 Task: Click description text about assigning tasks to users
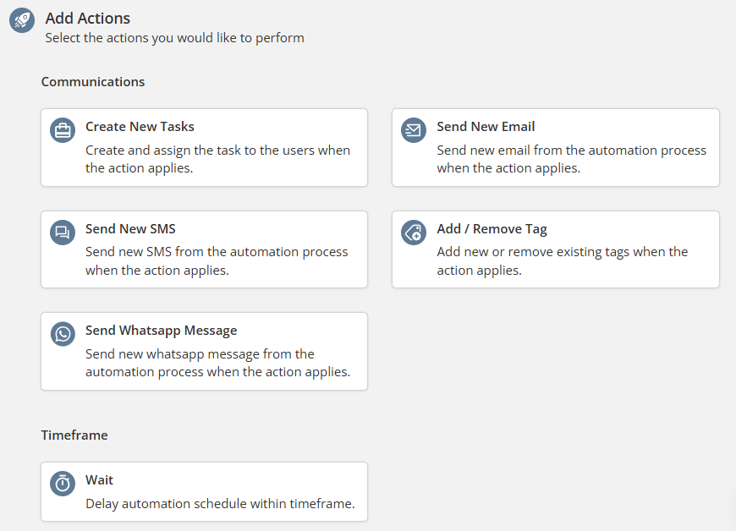tap(217, 159)
